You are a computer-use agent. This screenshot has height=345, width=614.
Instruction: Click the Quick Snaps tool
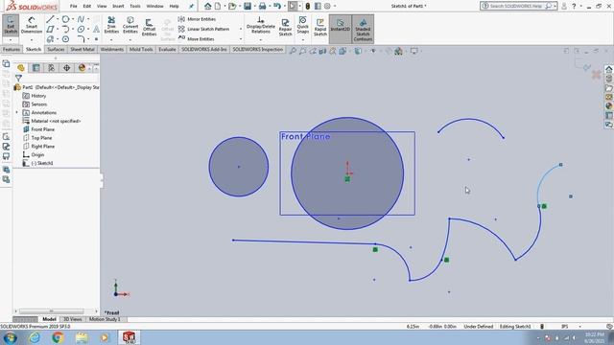[x=303, y=25]
